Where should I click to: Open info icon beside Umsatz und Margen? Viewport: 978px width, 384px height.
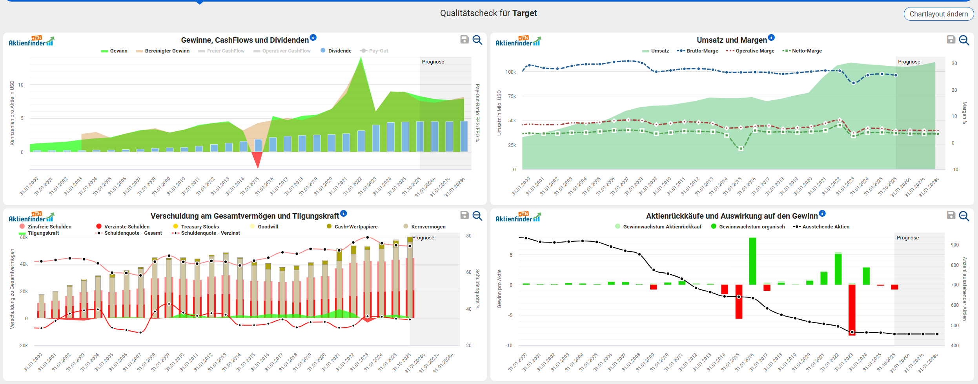[x=771, y=38]
